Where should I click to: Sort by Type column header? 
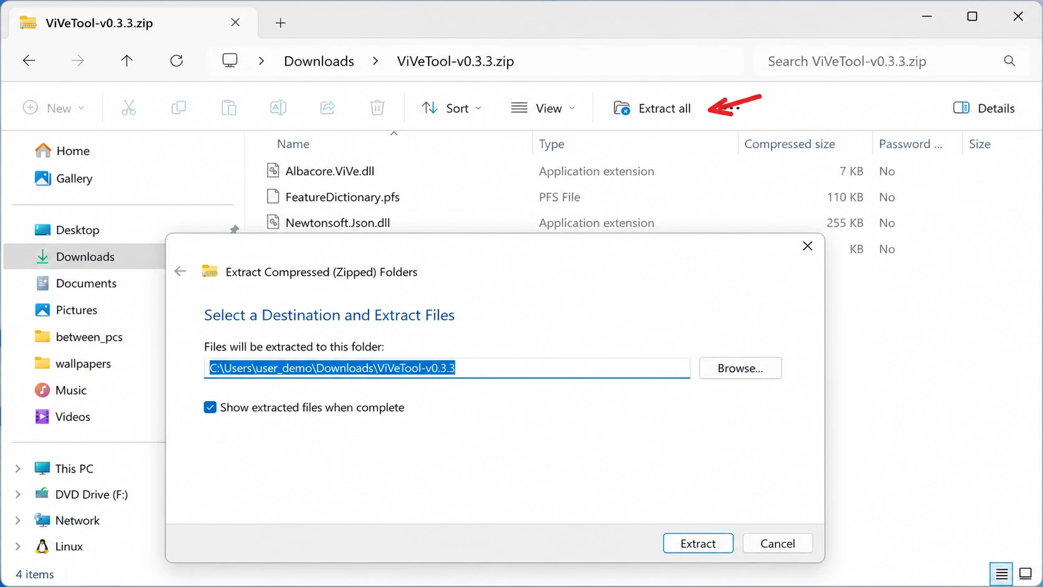(551, 144)
